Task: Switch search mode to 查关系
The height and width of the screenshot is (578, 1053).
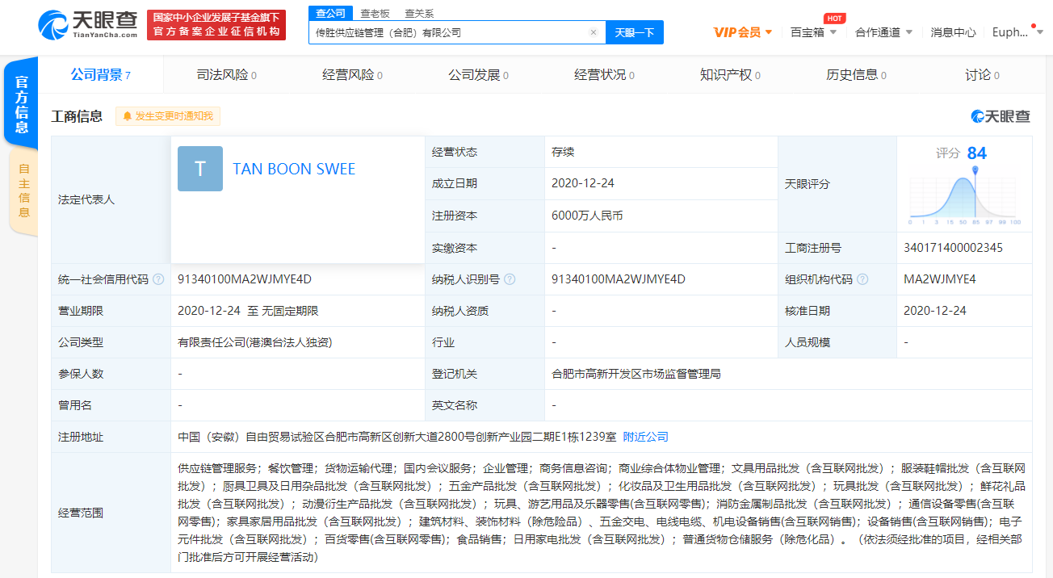Action: [419, 13]
